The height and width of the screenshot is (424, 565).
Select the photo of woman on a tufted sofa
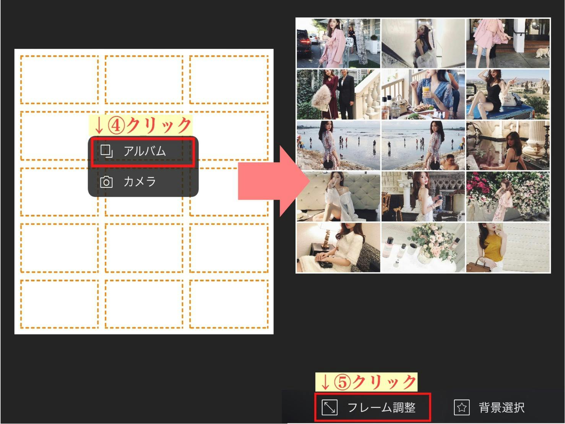tap(338, 196)
